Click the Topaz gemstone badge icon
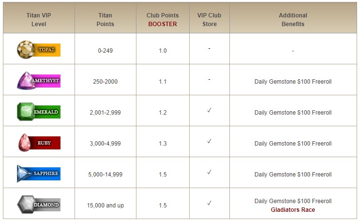 point(39,49)
